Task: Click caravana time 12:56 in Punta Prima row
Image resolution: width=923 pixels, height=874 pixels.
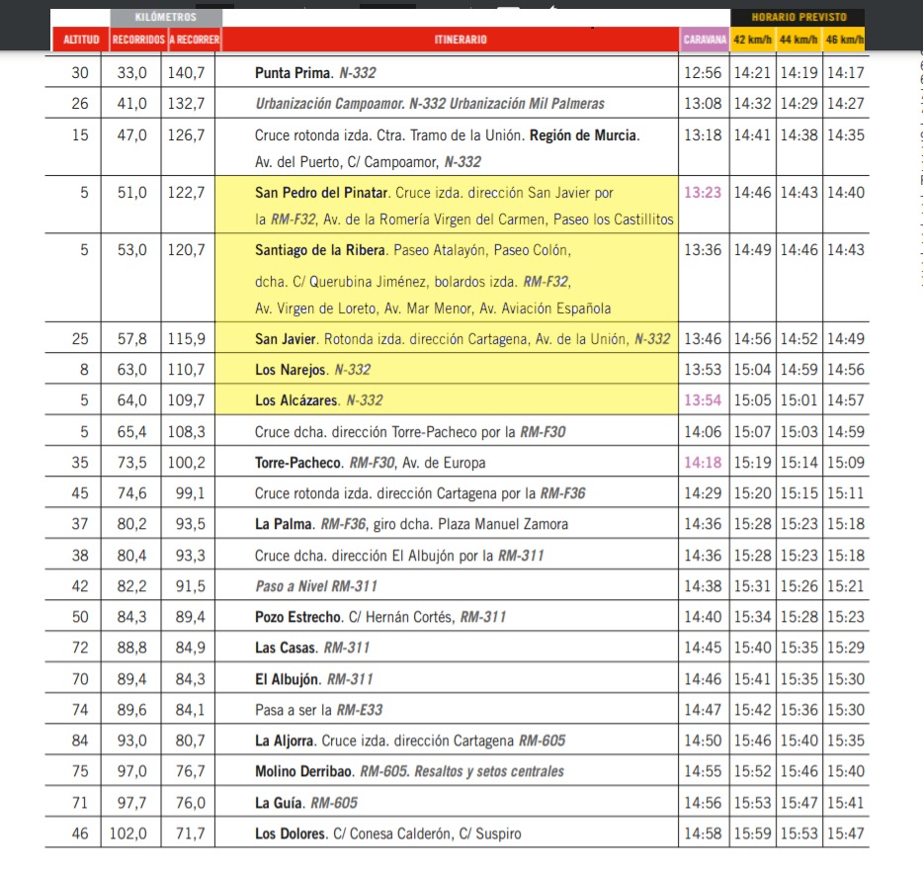Action: tap(703, 73)
